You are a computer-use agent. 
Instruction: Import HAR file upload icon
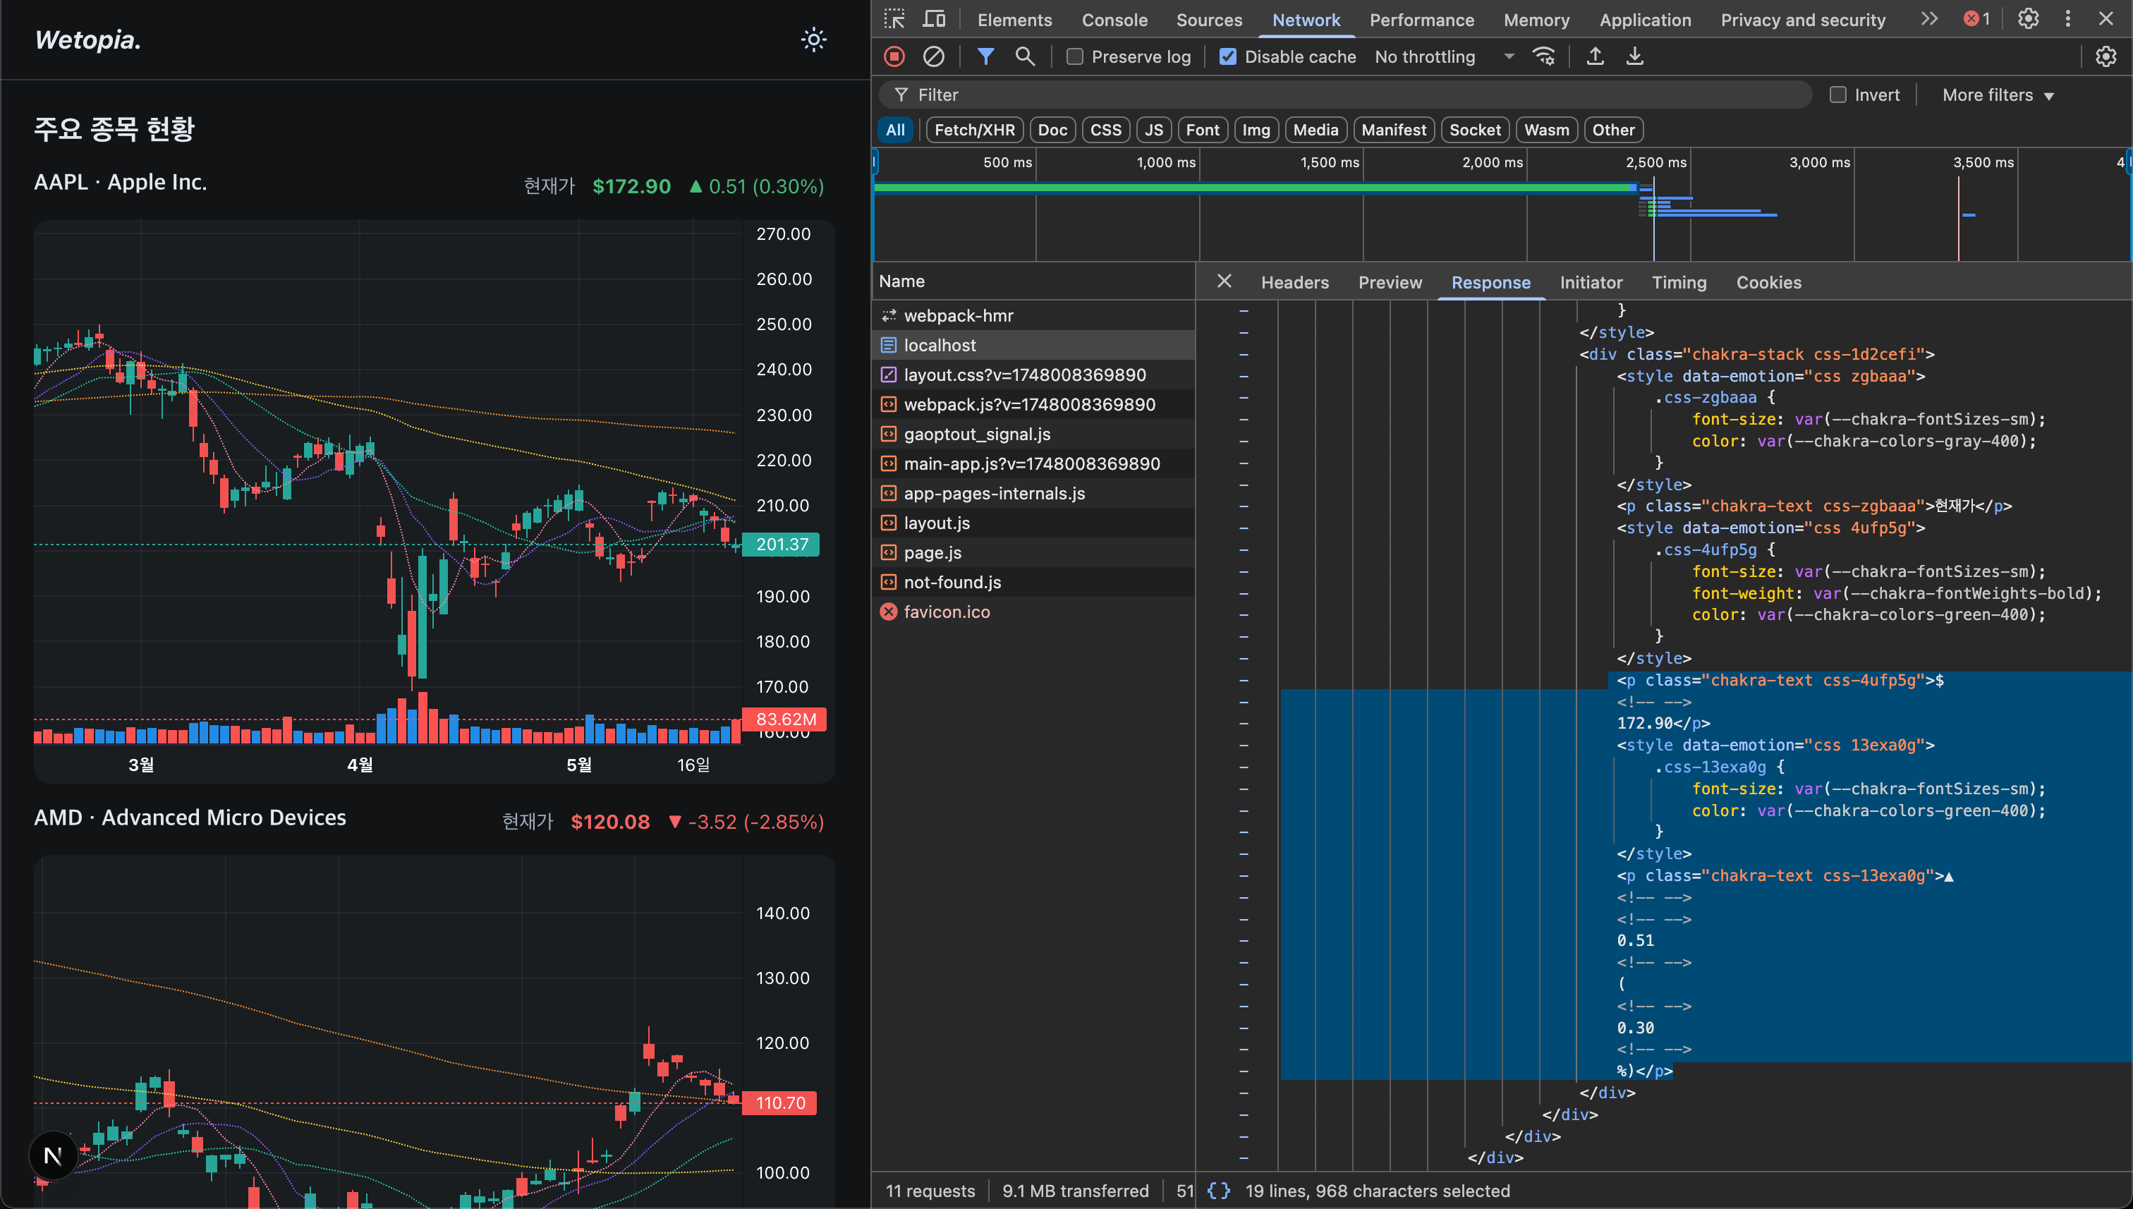pyautogui.click(x=1595, y=56)
